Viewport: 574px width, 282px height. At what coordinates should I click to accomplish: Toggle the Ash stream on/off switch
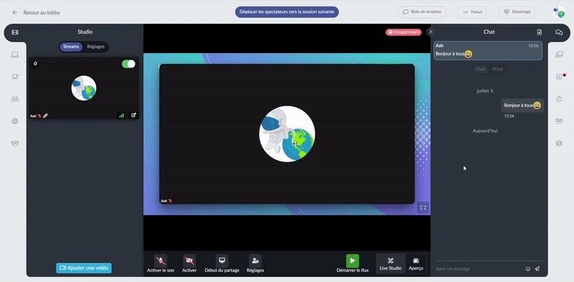128,64
